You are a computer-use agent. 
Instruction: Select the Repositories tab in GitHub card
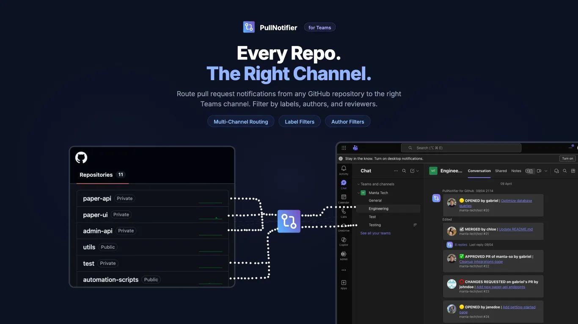[102, 175]
